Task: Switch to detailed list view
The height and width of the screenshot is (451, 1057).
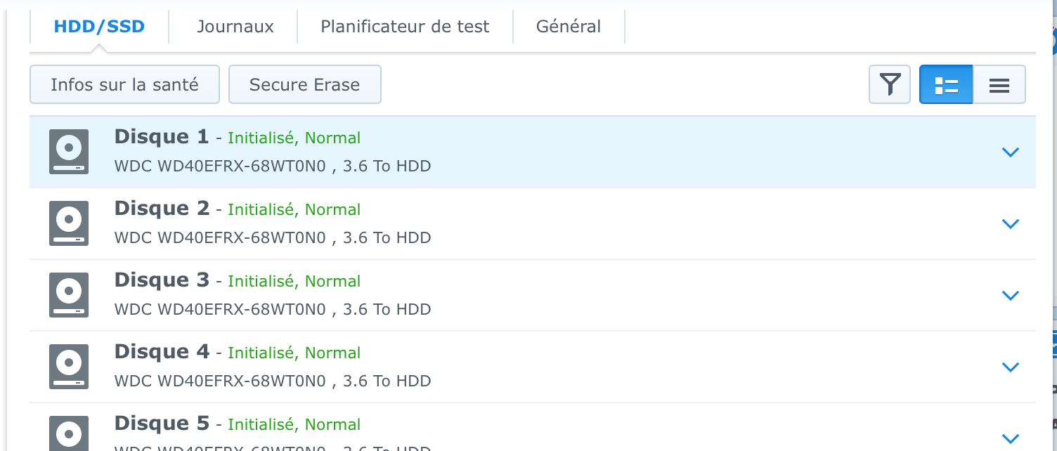Action: tap(946, 85)
